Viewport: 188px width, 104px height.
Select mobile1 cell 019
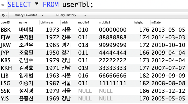[x=83, y=68]
